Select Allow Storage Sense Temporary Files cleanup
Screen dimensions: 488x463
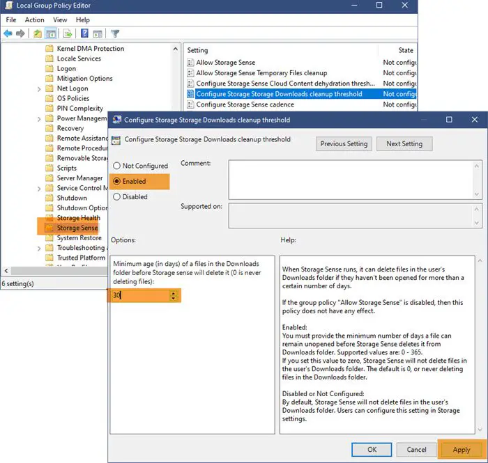[x=261, y=72]
